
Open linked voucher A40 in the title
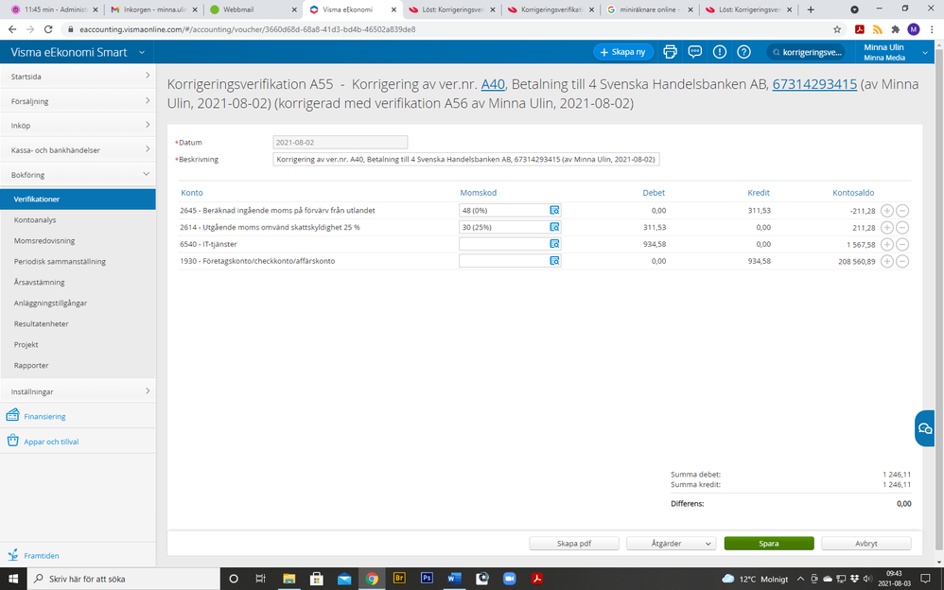tap(493, 84)
